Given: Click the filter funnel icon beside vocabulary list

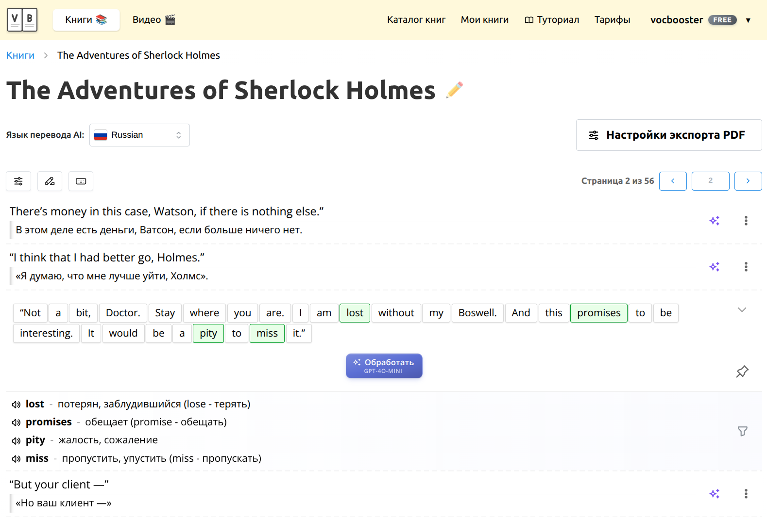Looking at the screenshot, I should click(x=742, y=431).
